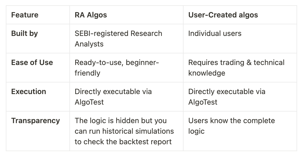Screen dimensions: 304x158
Task: Click the Feature column header cell
Action: pos(25,15)
